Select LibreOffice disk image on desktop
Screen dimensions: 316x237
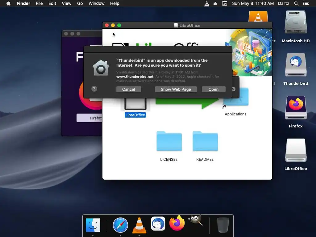point(296,150)
